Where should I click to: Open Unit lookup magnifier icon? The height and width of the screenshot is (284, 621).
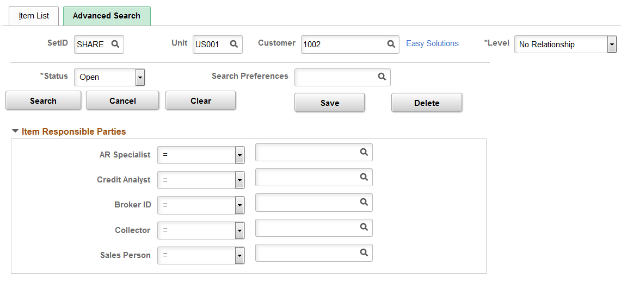click(x=233, y=44)
